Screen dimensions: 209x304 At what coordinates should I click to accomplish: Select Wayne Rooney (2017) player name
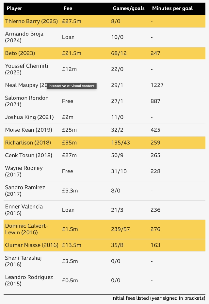24,171
